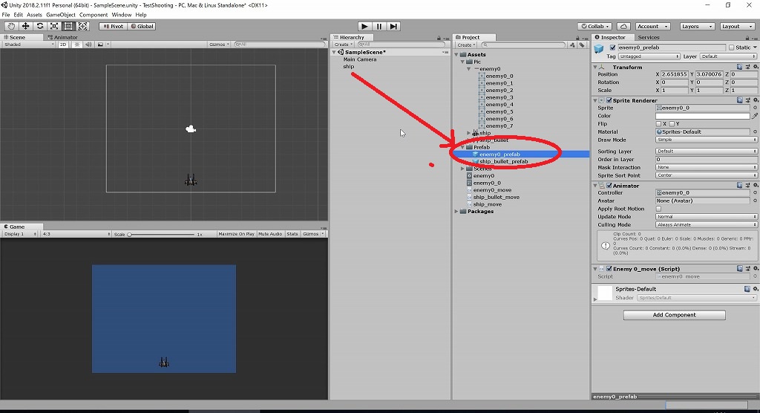Select the Move tool
Screen dimensions: 760x413
[x=25, y=26]
